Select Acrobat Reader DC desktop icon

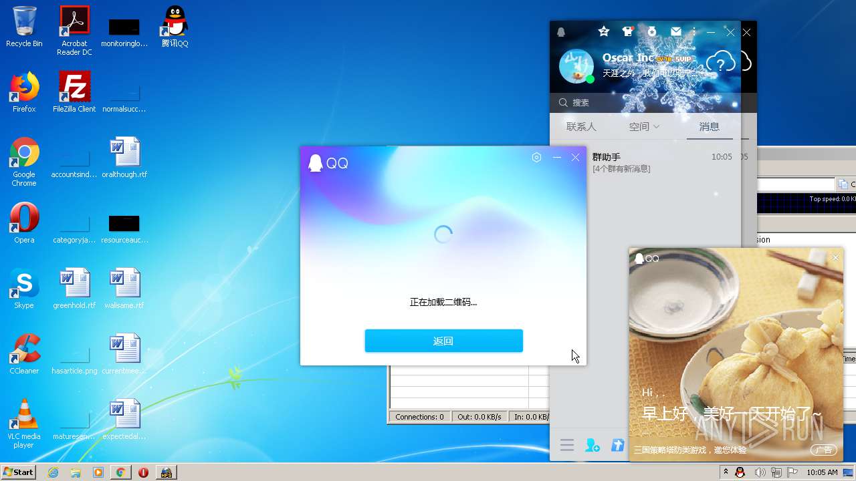[x=74, y=31]
